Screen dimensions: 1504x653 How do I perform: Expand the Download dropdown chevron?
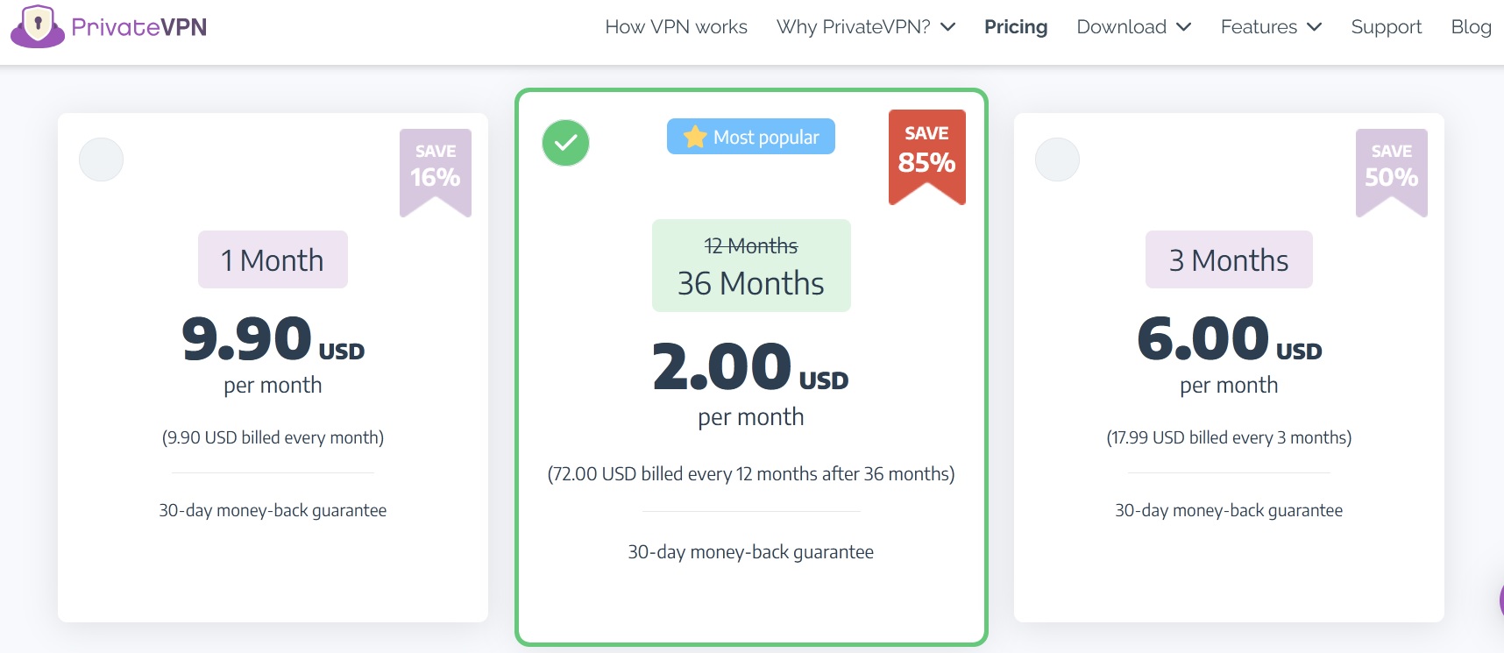point(1183,27)
